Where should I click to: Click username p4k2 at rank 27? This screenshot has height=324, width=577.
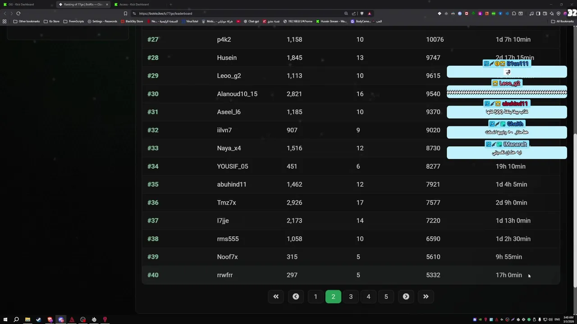pyautogui.click(x=224, y=40)
